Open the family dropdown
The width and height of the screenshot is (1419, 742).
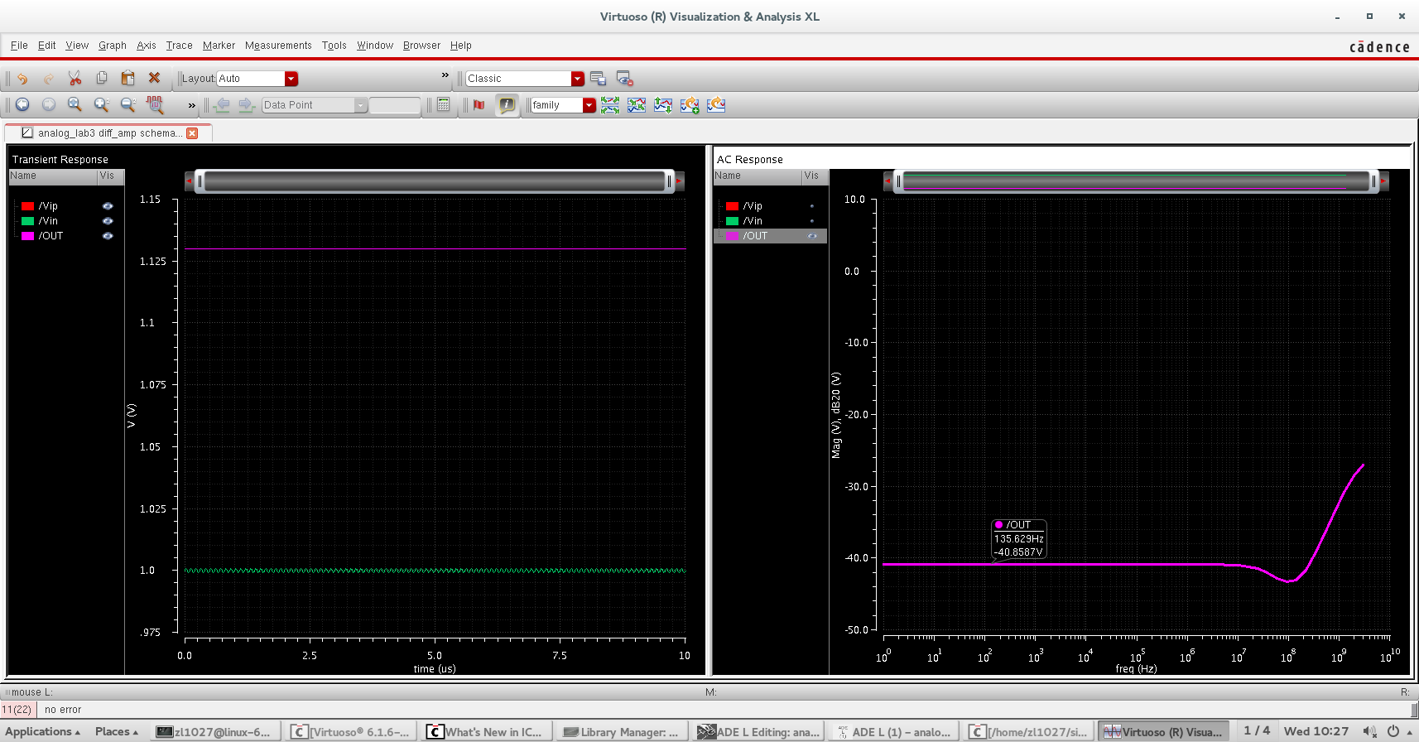pyautogui.click(x=589, y=105)
